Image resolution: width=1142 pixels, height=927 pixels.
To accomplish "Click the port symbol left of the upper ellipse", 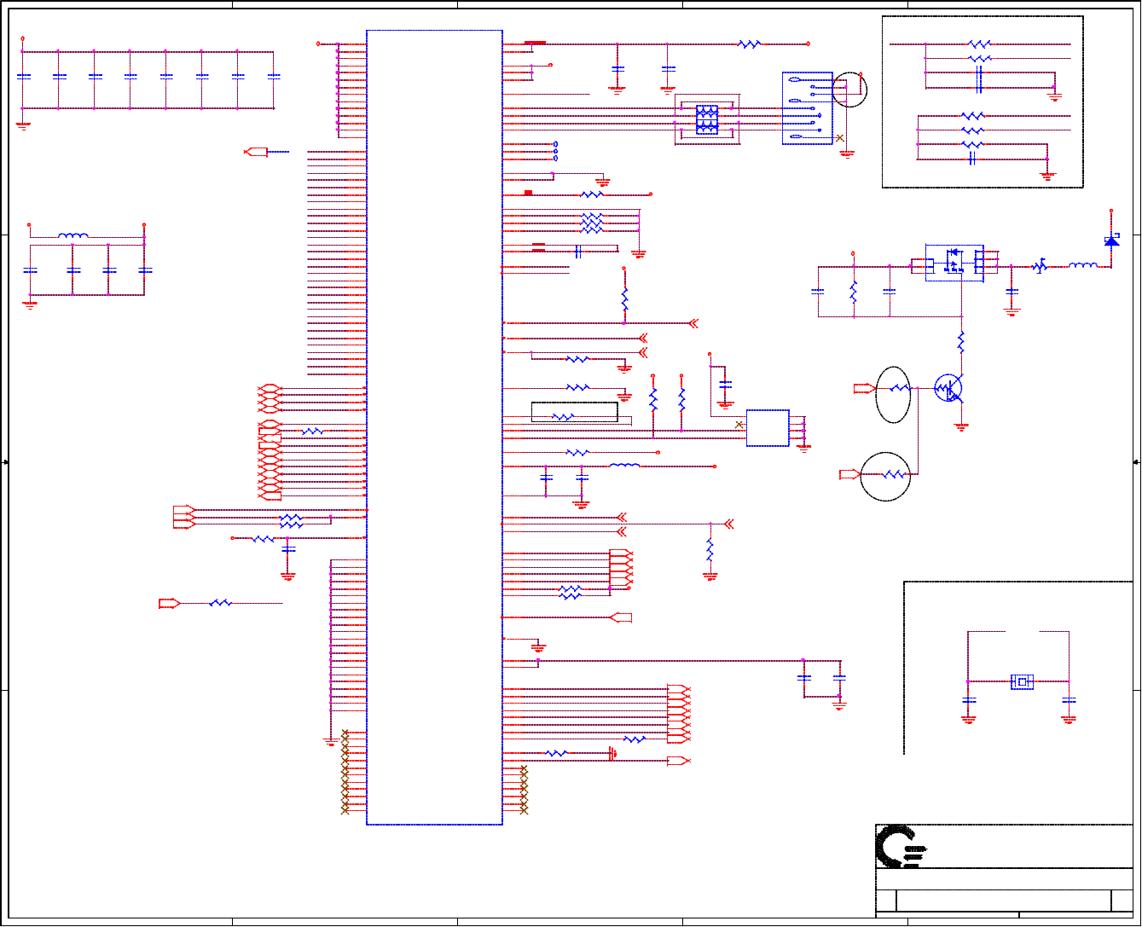I will (864, 389).
